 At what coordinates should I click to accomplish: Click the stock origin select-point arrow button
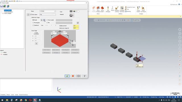click(x=36, y=43)
